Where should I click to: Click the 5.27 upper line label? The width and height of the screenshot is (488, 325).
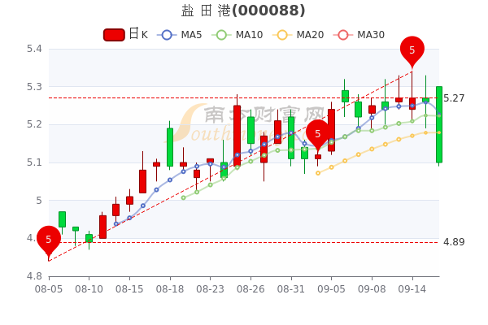454,98
